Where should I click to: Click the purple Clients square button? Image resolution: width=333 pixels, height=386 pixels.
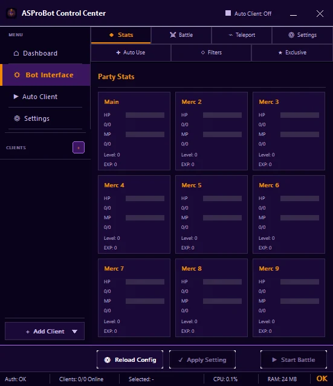click(79, 147)
